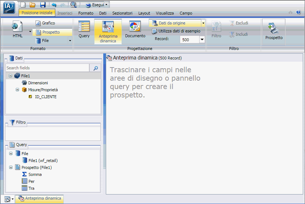Click the Filtro ribbon button
The image size is (305, 204).
tap(216, 29)
